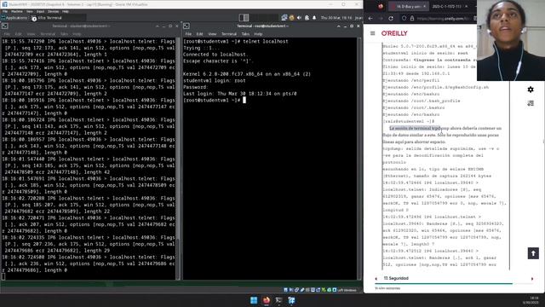Image resolution: width=545 pixels, height=307 pixels.
Task: Go to previous chapter arrow
Action: point(376,279)
